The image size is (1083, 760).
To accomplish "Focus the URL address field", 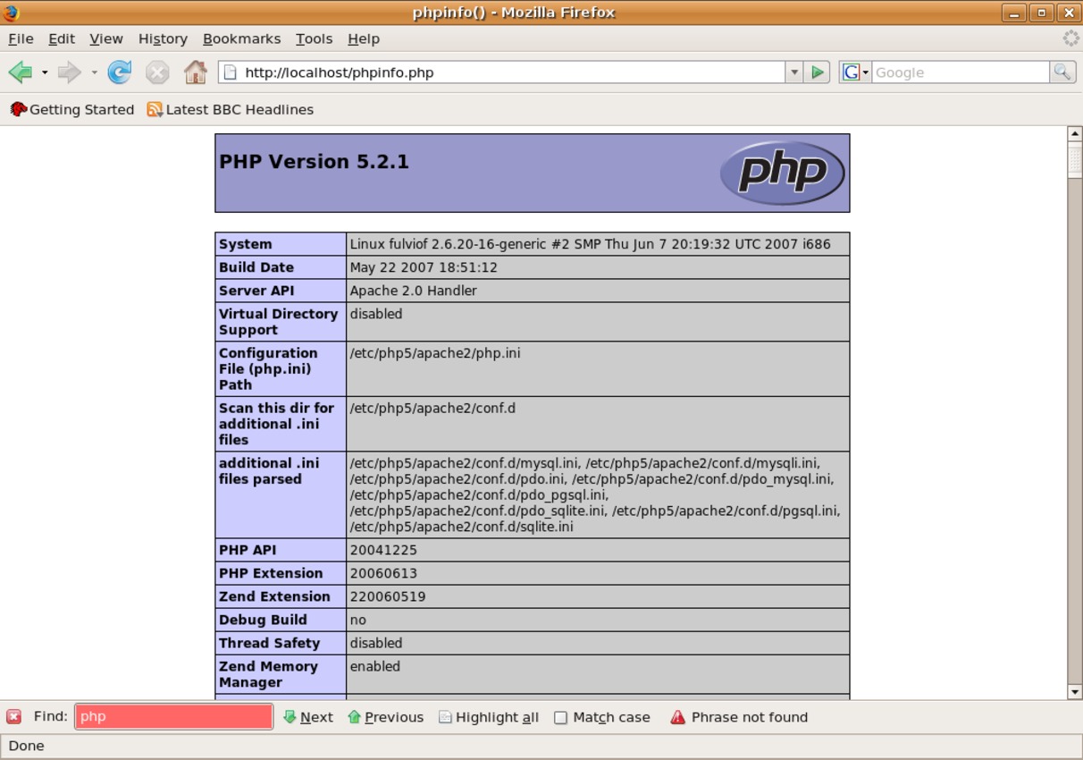I will (x=513, y=72).
